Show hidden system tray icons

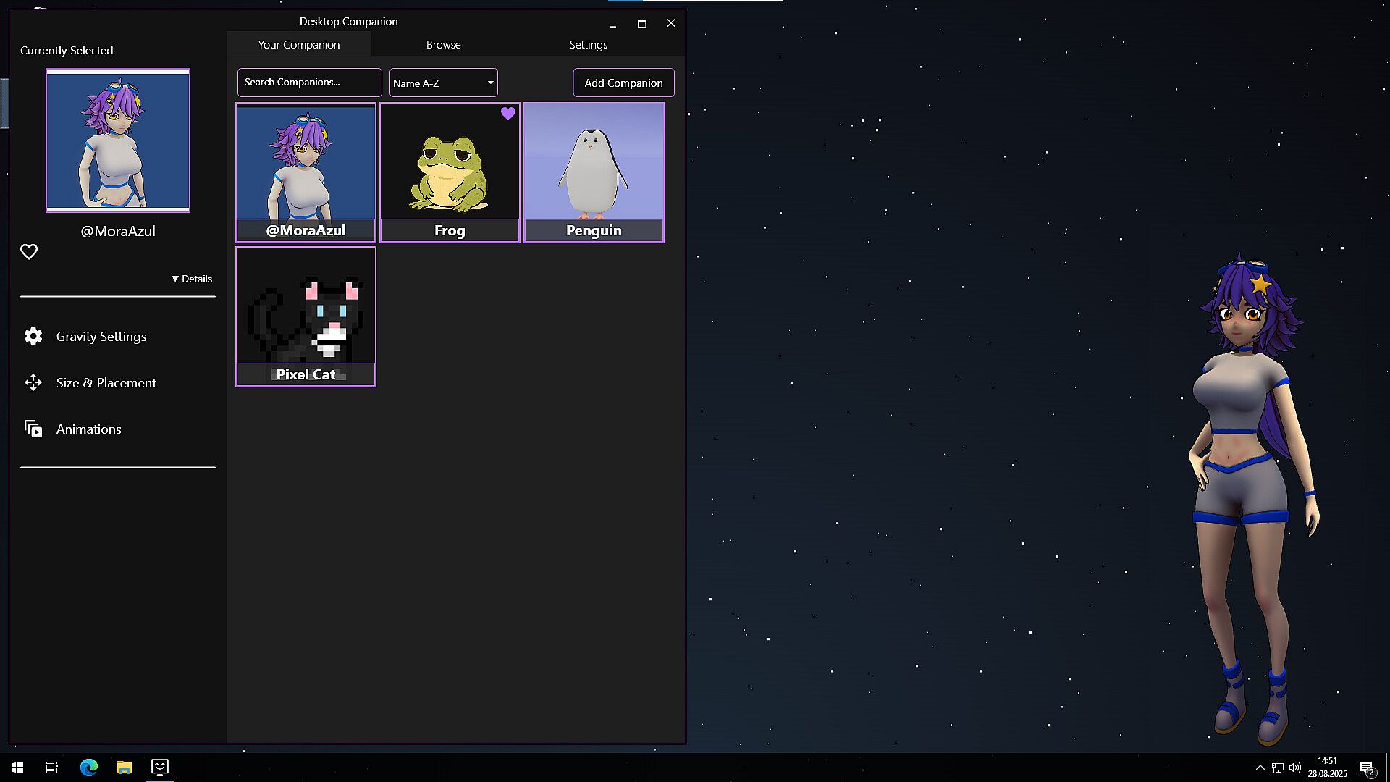click(x=1260, y=768)
